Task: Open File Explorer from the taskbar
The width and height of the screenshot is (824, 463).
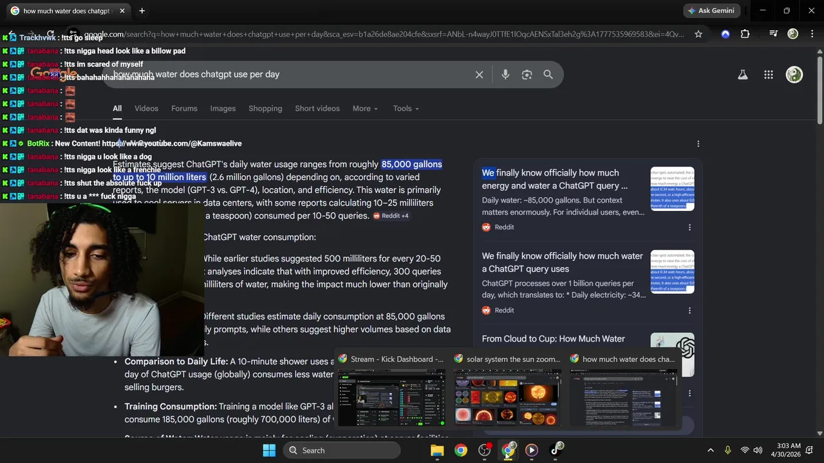Action: coord(437,450)
